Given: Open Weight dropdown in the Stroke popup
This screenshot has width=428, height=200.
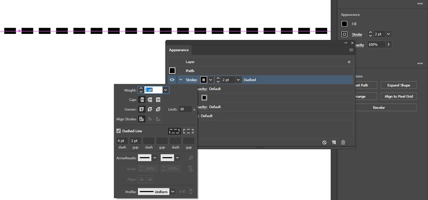Looking at the screenshot, I should (x=166, y=90).
